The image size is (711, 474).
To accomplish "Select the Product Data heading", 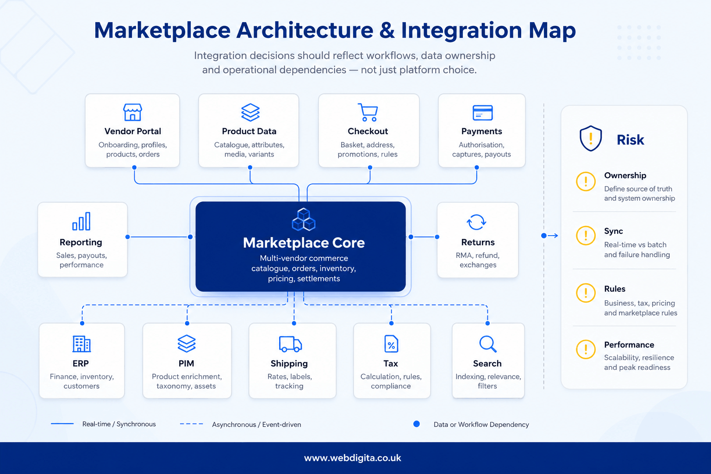I will 249,131.
